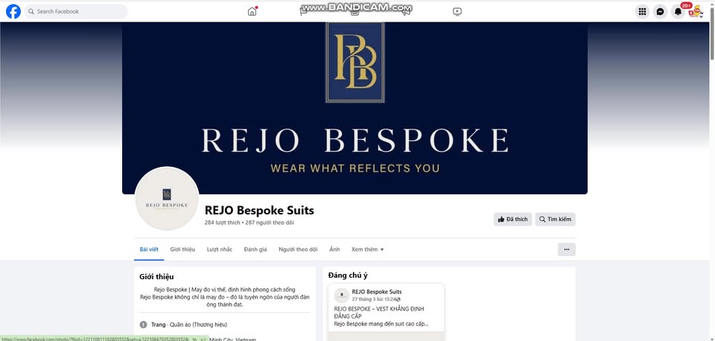Click the Tìm kiếm page search button

click(555, 220)
